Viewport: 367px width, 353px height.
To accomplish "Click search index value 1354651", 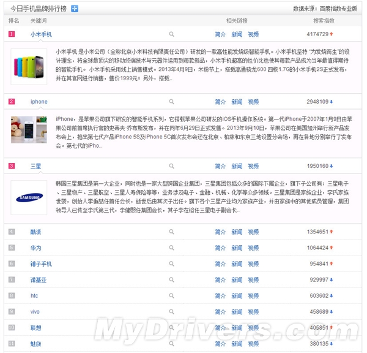I will tap(317, 232).
